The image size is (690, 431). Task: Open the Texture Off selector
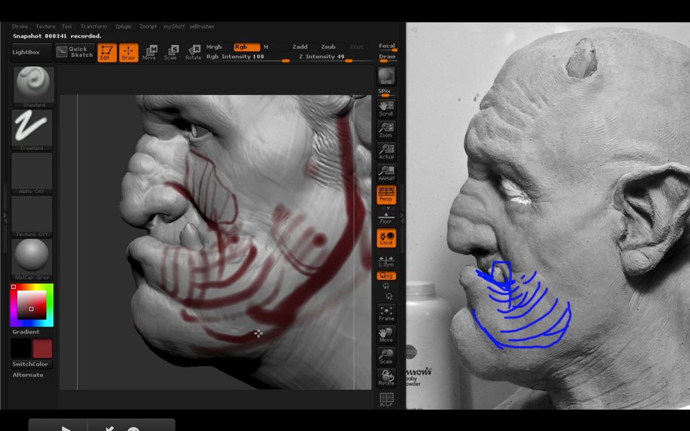tap(32, 217)
